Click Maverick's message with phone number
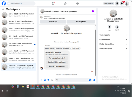Screen dimensions: 132x97 (62, 48)
